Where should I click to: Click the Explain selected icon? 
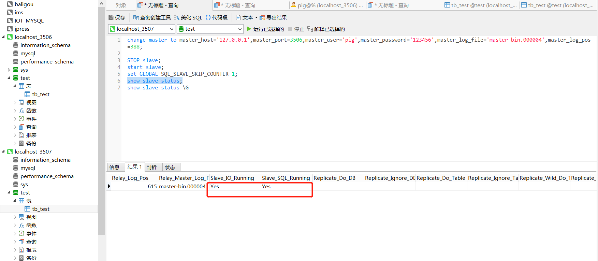310,29
